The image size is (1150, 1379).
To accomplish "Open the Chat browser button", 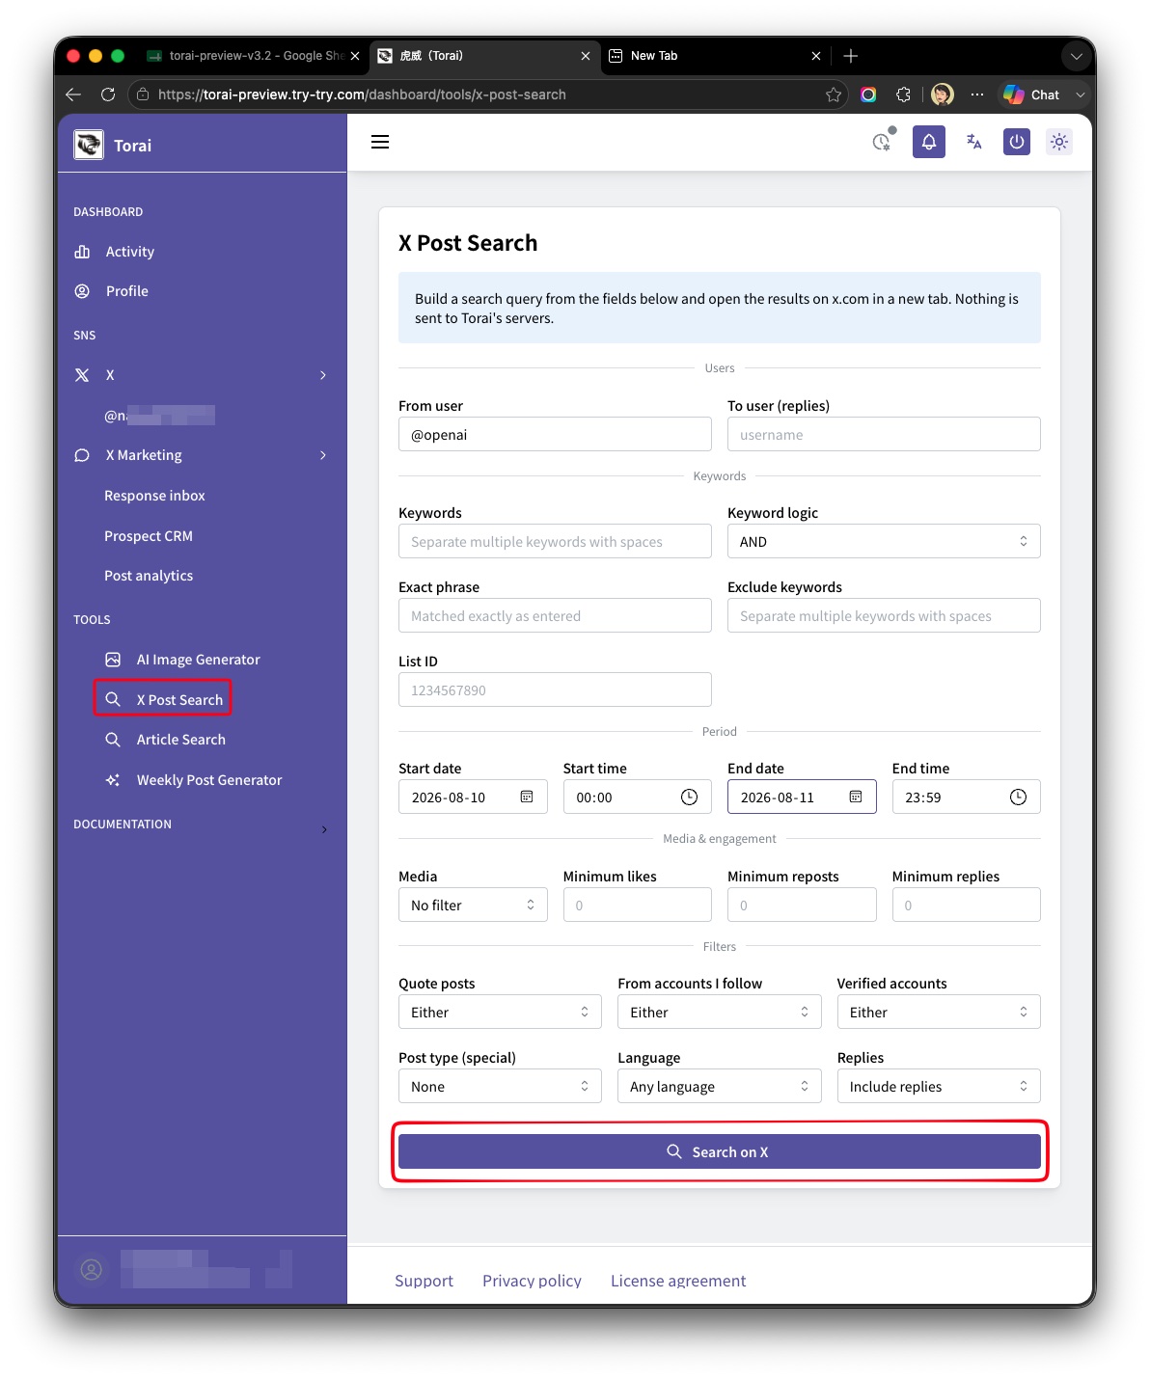I will (x=1032, y=95).
